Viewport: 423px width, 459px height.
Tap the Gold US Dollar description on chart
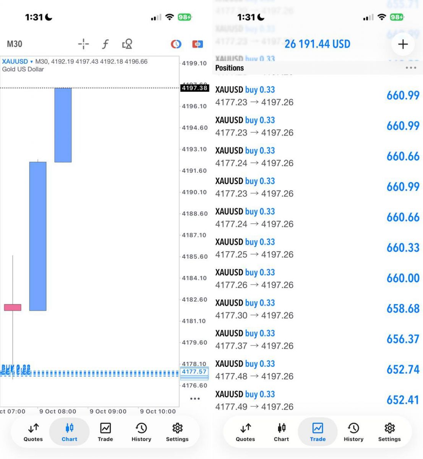(x=23, y=69)
